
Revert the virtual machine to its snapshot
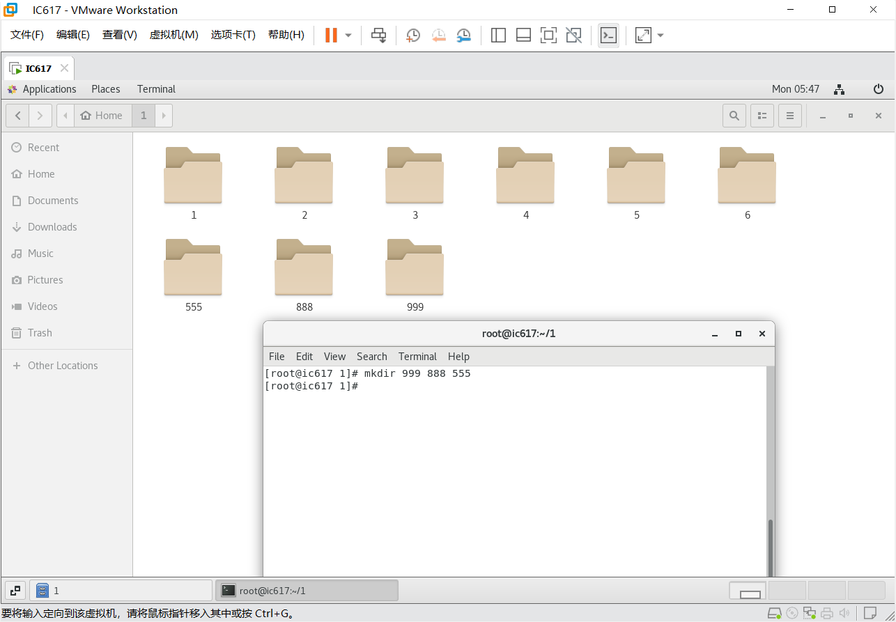(438, 35)
